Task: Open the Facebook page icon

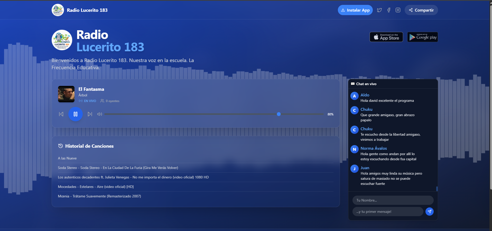Action: 389,10
